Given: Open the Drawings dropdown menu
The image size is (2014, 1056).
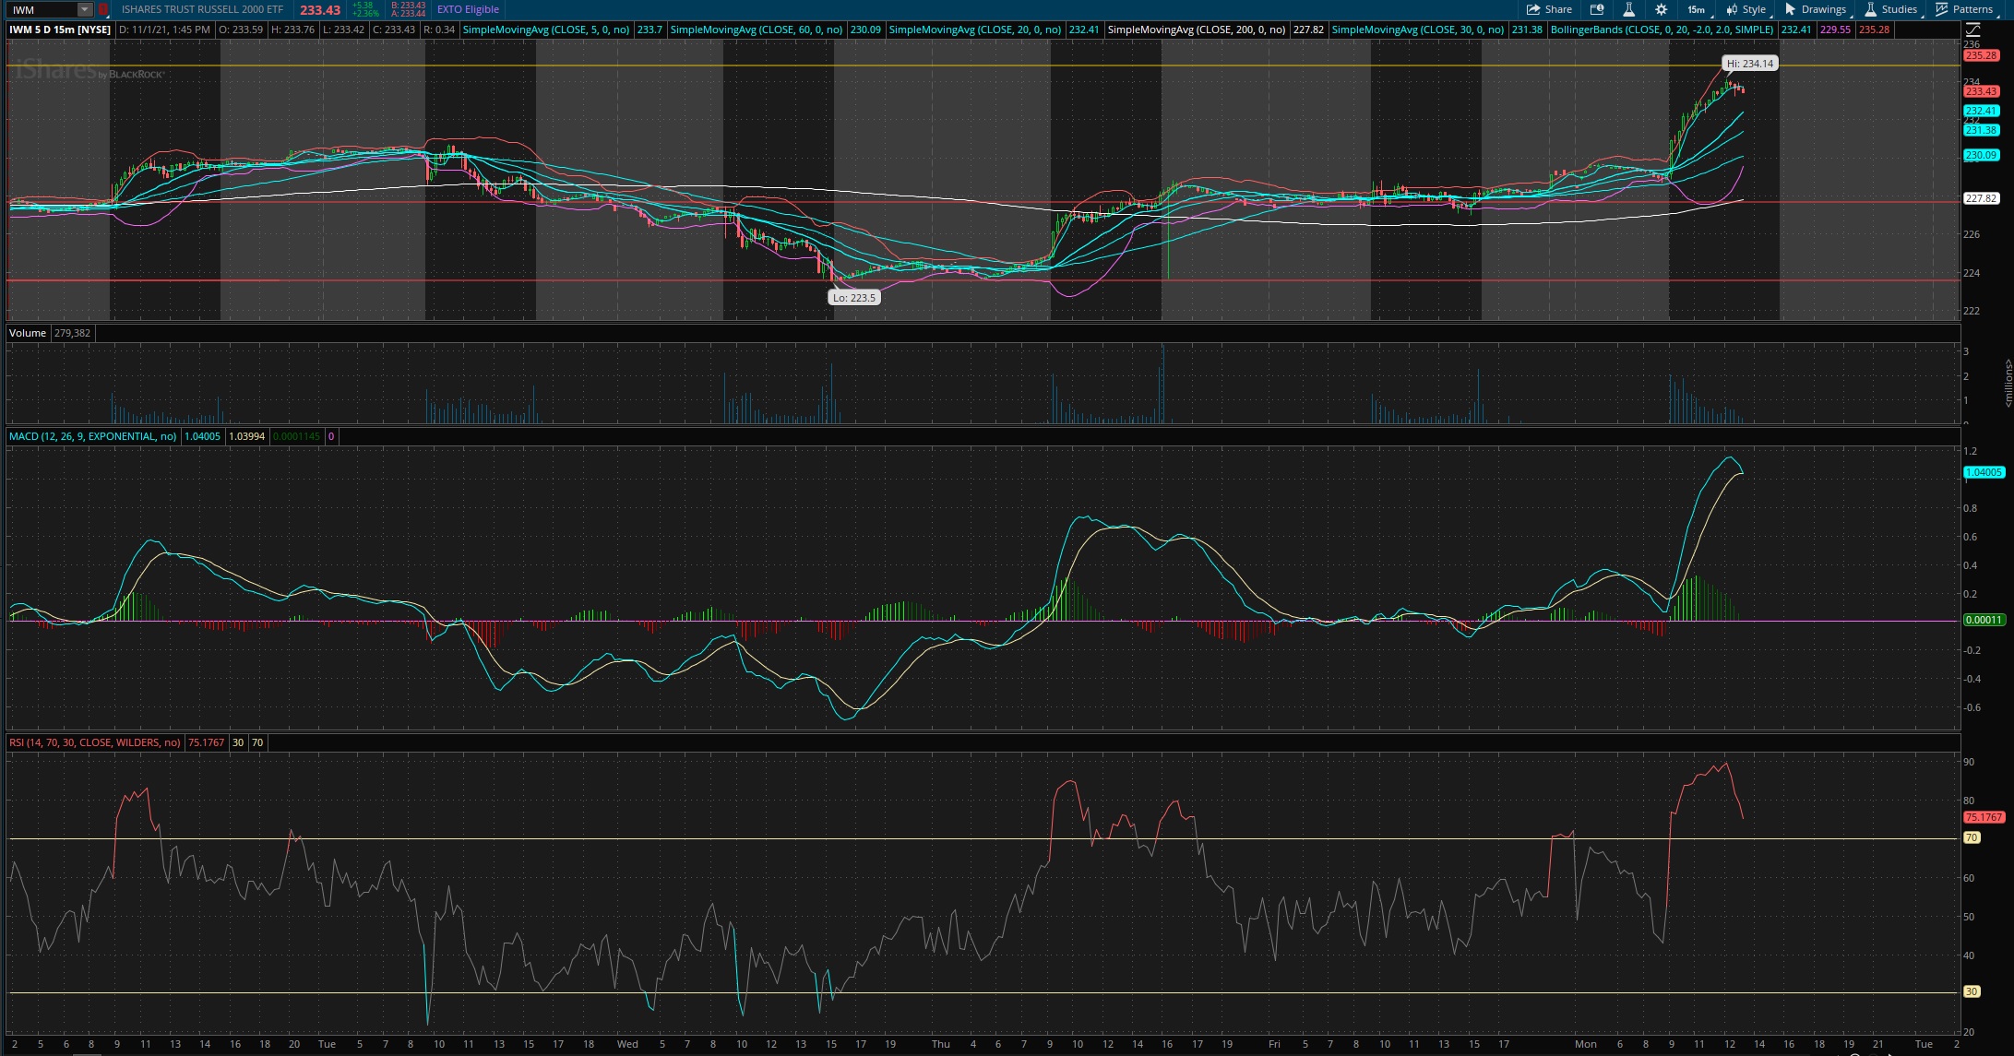Looking at the screenshot, I should (1816, 9).
